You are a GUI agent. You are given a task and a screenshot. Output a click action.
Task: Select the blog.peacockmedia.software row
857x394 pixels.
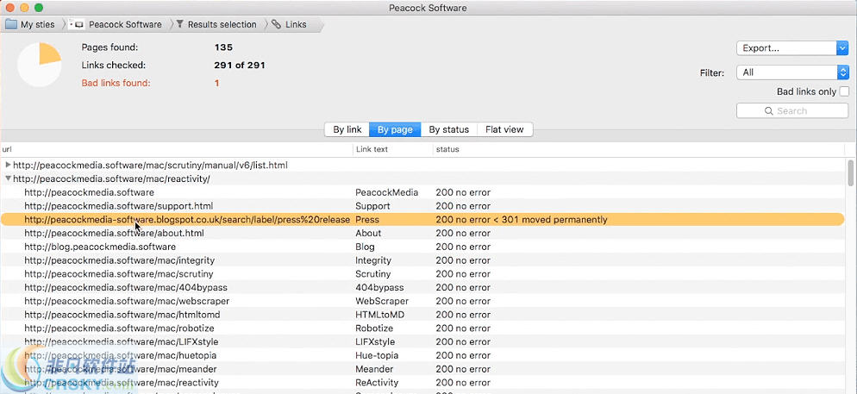423,247
